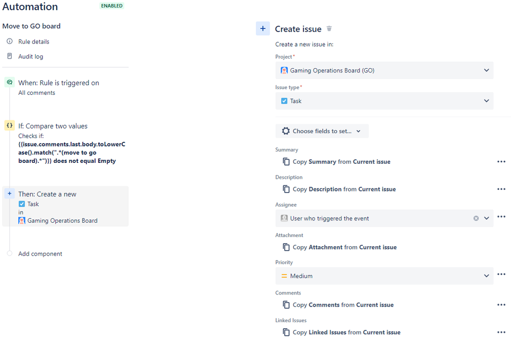Click the copy icon for Linked Issues
This screenshot has height=341, width=511.
pyautogui.click(x=286, y=332)
